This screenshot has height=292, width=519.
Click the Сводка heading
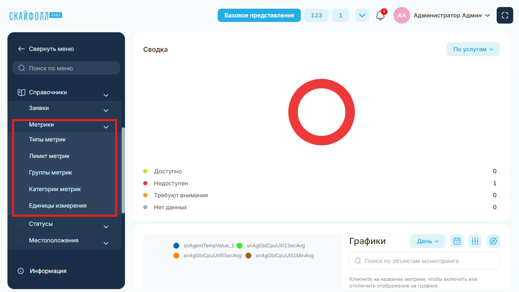156,50
